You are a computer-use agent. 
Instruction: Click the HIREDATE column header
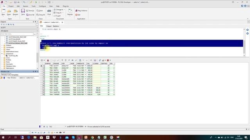click(x=82, y=64)
